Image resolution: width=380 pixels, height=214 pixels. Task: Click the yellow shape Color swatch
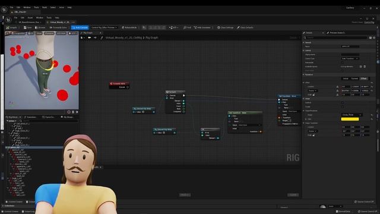(x=350, y=119)
